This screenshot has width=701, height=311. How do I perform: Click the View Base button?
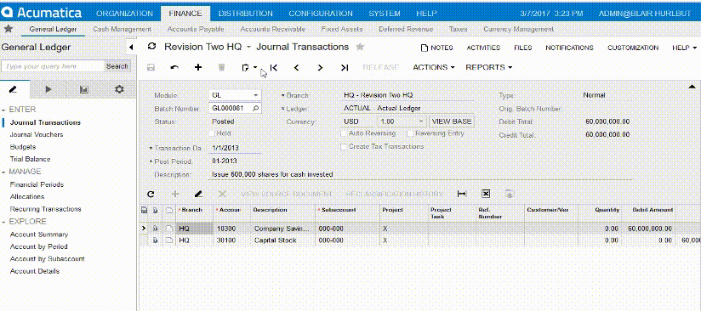452,122
